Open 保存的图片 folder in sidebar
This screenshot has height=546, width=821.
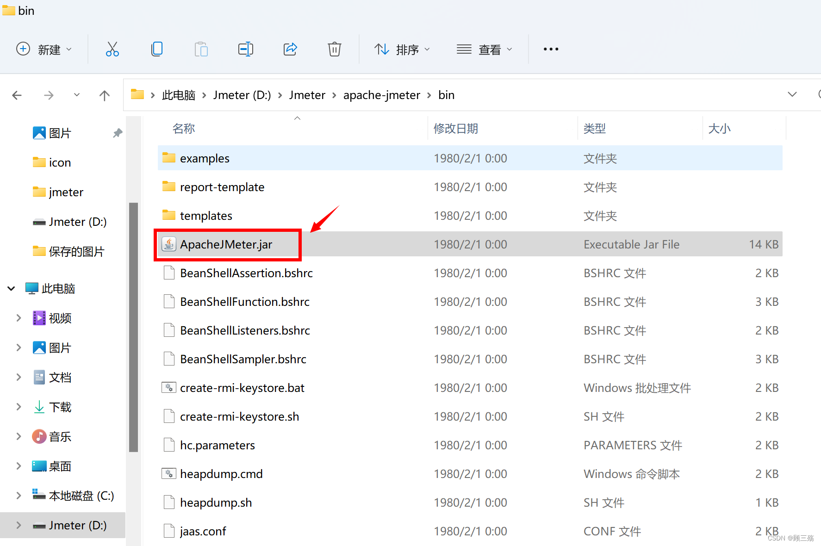(x=68, y=251)
